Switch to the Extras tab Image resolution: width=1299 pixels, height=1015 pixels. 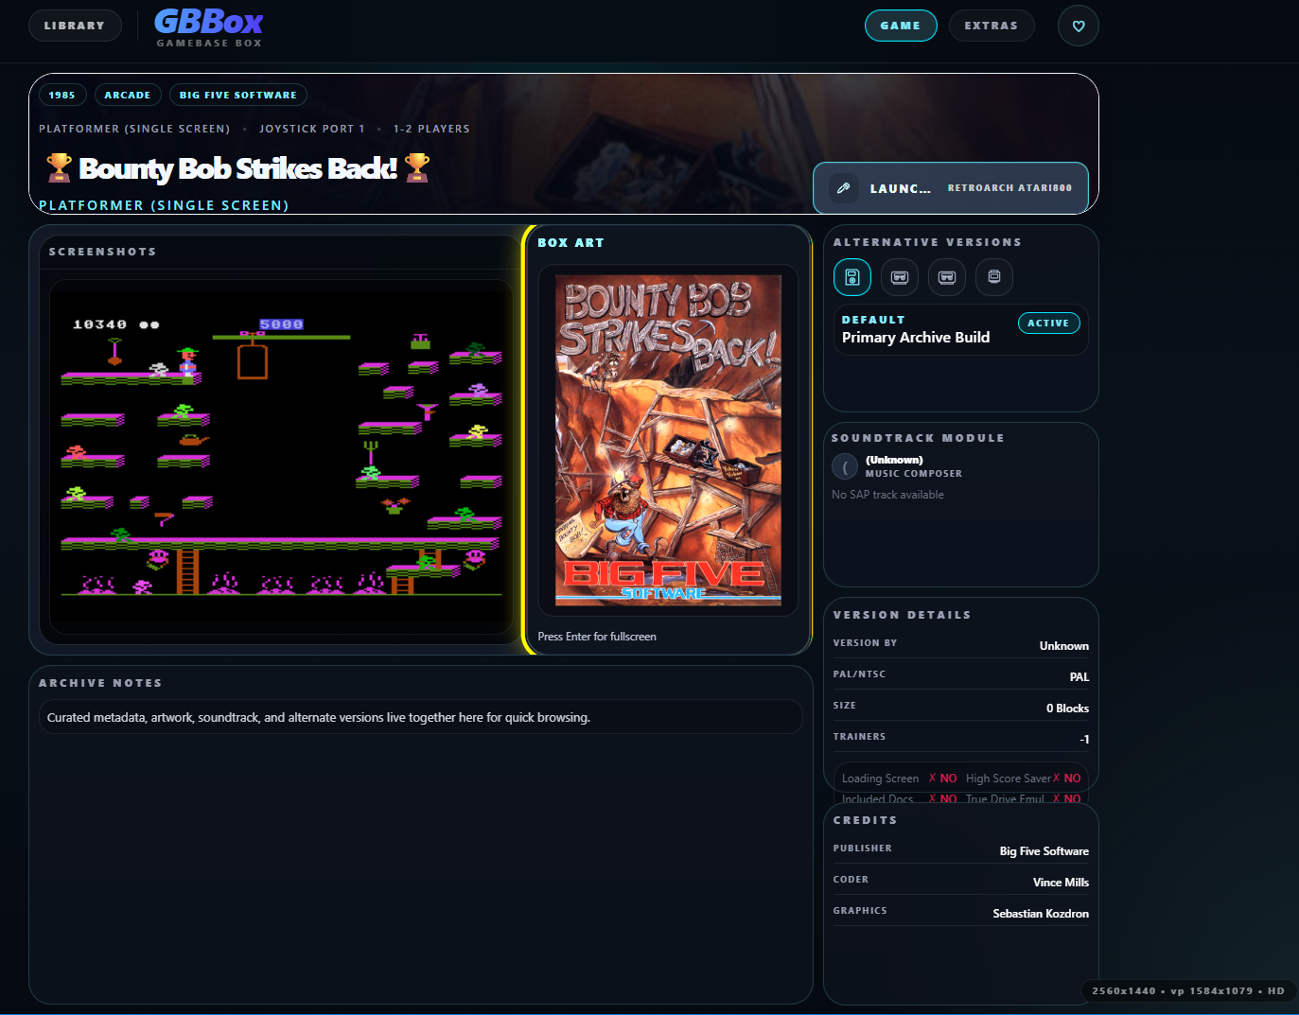coord(992,26)
